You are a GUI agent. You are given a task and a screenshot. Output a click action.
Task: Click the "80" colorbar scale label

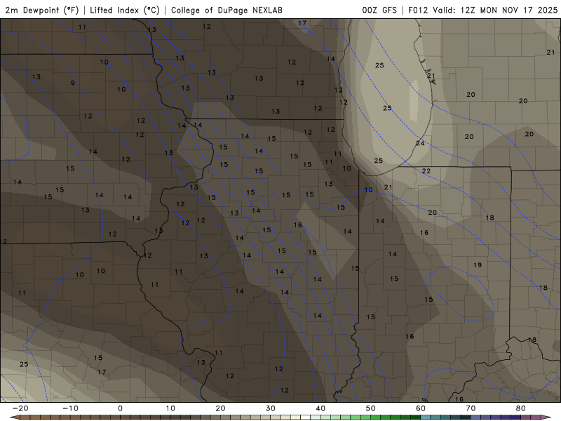tap(521, 408)
